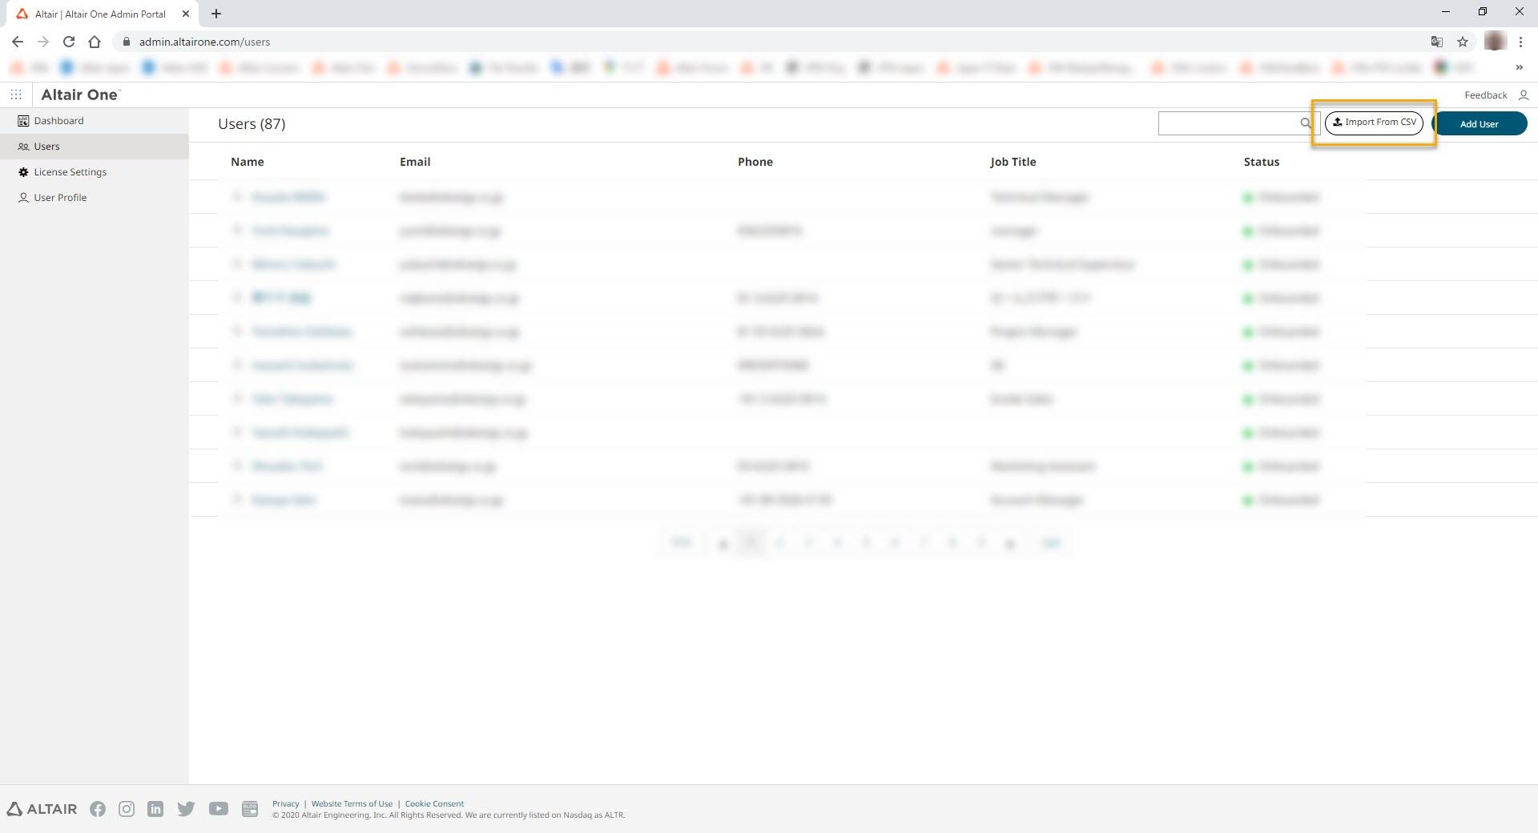Open the Dashboard from the sidebar

58,120
